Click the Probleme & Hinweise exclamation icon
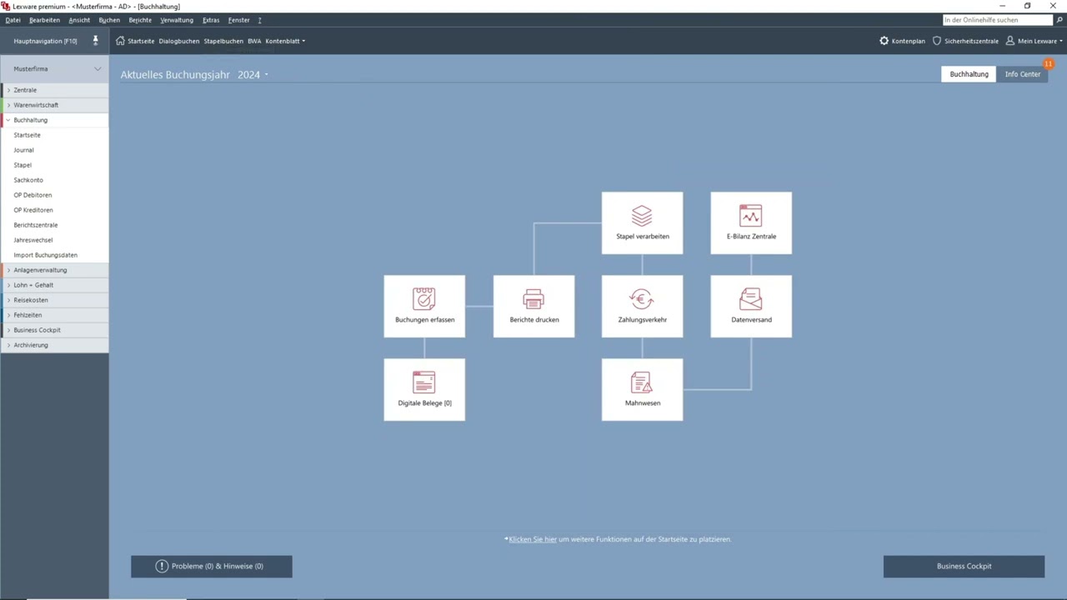 (162, 567)
